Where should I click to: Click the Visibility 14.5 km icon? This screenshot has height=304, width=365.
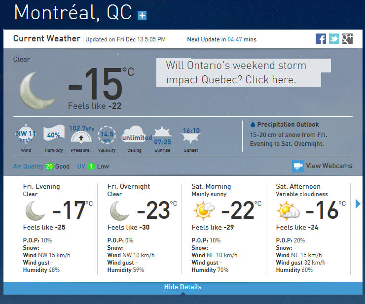point(107,135)
